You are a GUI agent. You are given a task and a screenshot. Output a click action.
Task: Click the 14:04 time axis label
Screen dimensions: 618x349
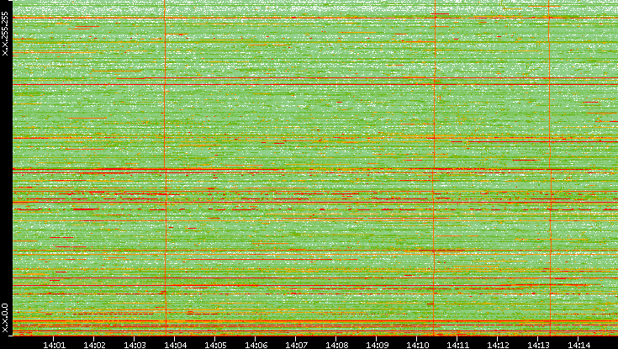tap(175, 345)
